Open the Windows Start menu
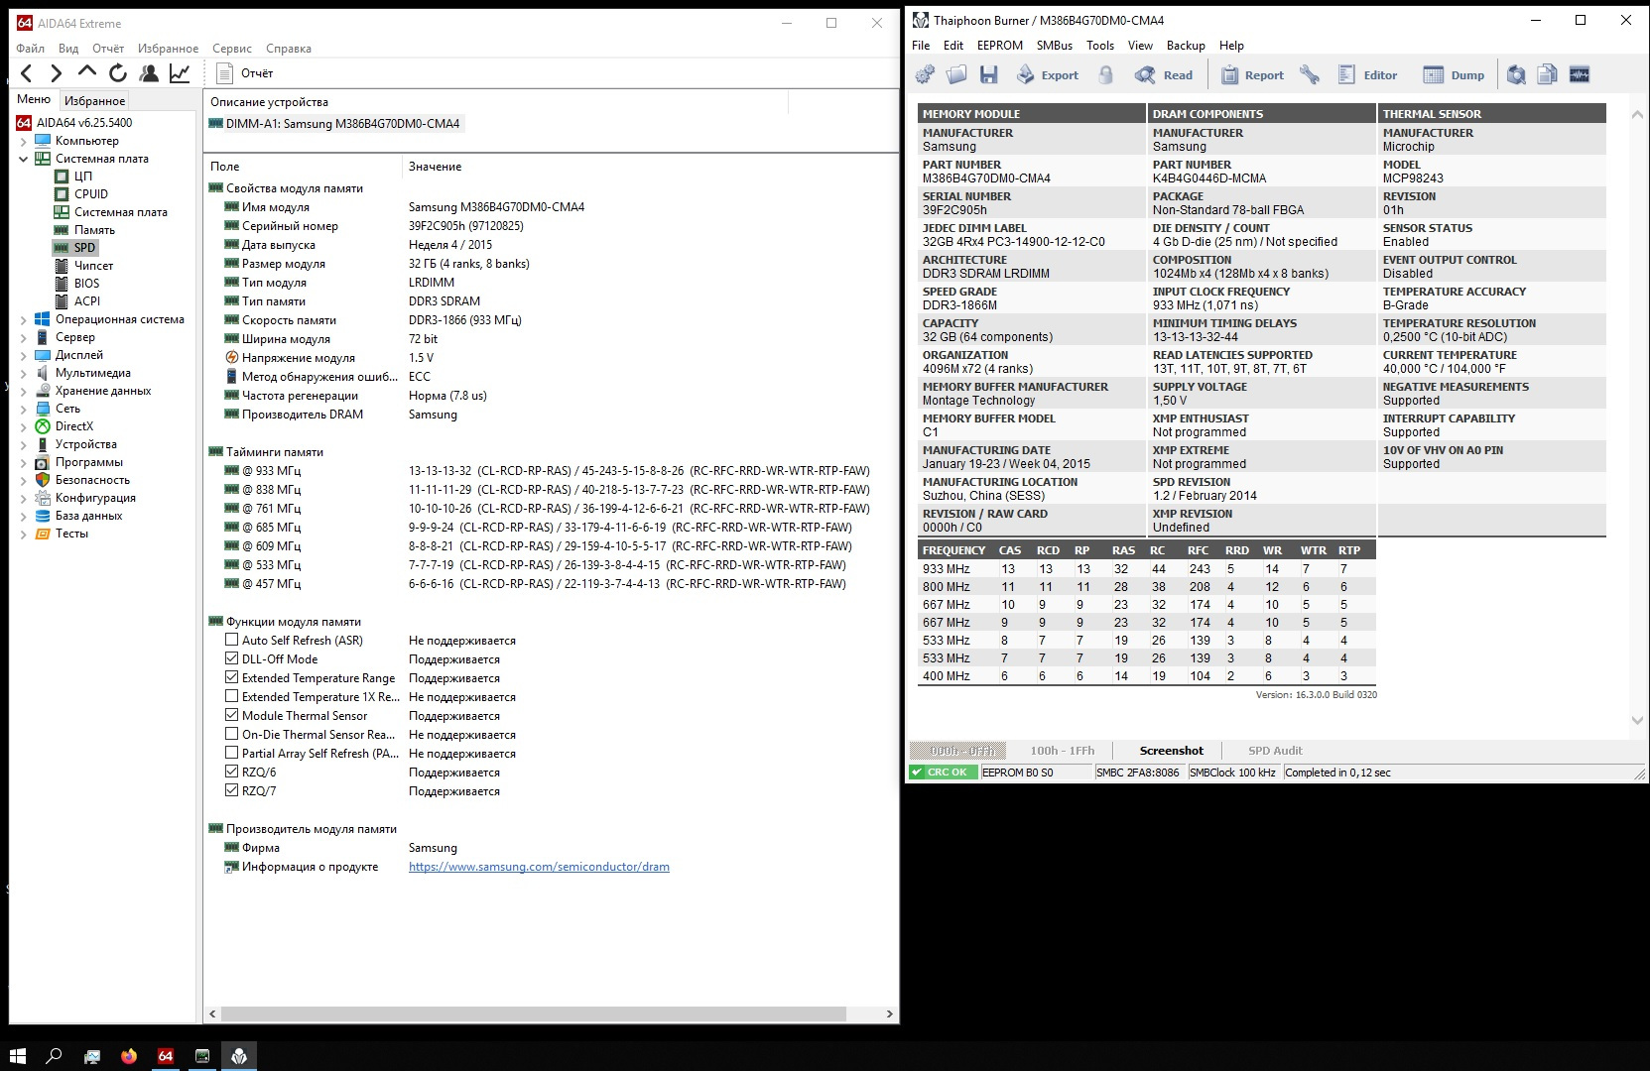Screen dimensions: 1650x1071 tap(17, 1056)
